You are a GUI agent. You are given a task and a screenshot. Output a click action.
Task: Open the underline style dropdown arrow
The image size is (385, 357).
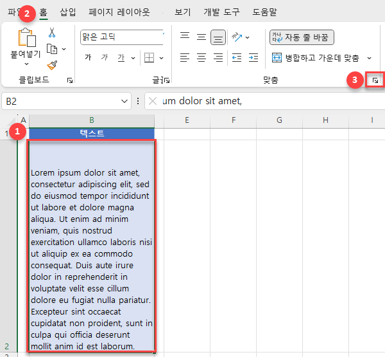click(x=133, y=58)
